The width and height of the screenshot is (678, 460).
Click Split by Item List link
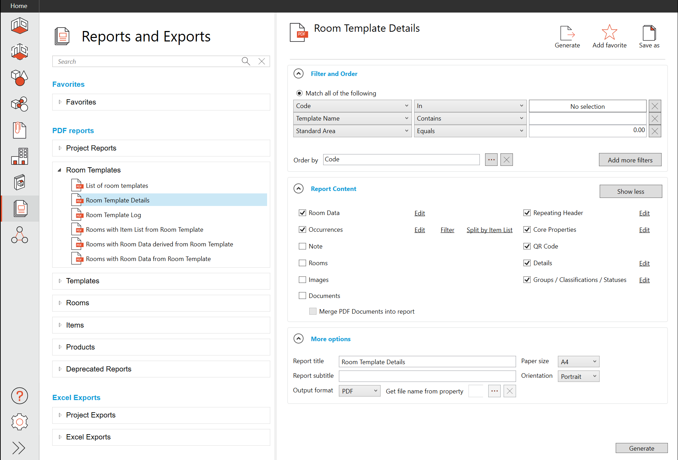pos(489,230)
